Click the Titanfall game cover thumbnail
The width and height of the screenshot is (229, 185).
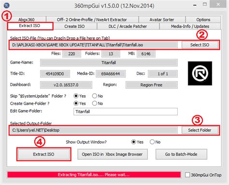tap(200, 73)
